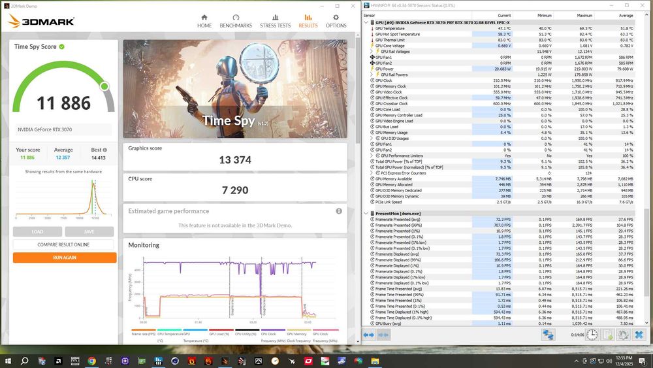The height and width of the screenshot is (368, 653).
Task: Click the Run Again button
Action: pyautogui.click(x=65, y=258)
